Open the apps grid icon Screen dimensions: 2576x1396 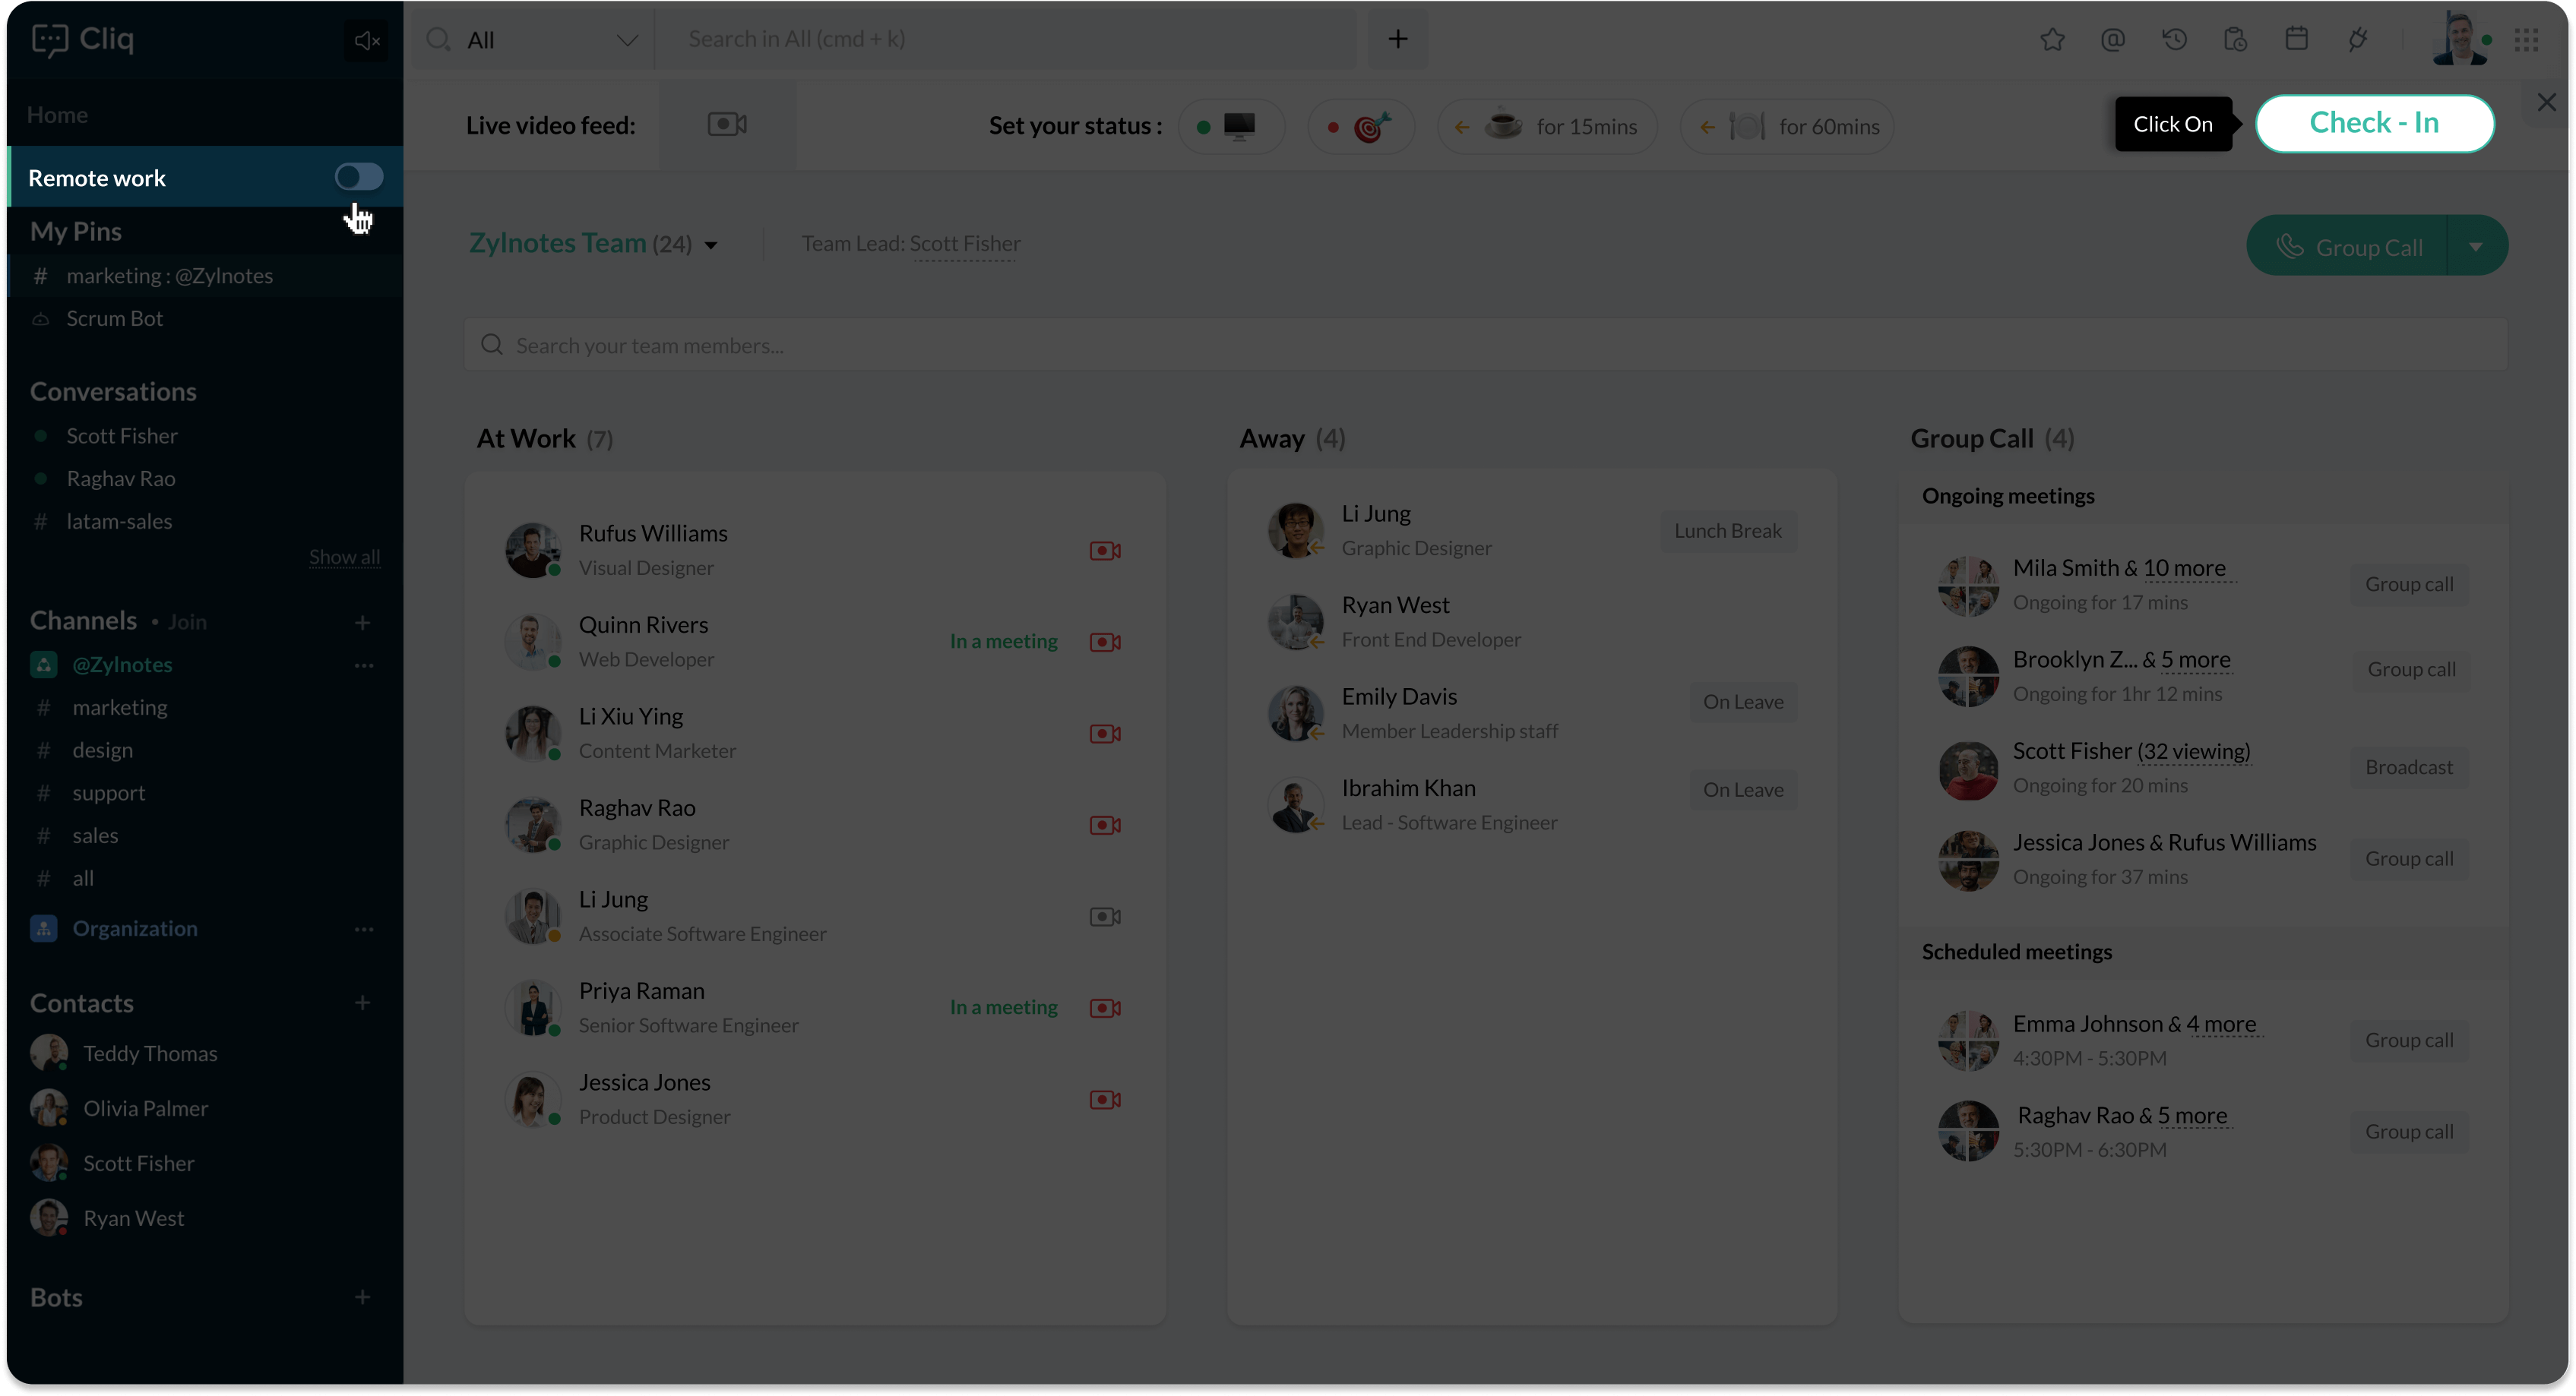click(x=2527, y=40)
